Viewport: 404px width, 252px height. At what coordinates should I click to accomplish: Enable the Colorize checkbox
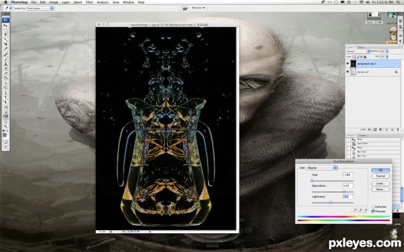[372, 207]
